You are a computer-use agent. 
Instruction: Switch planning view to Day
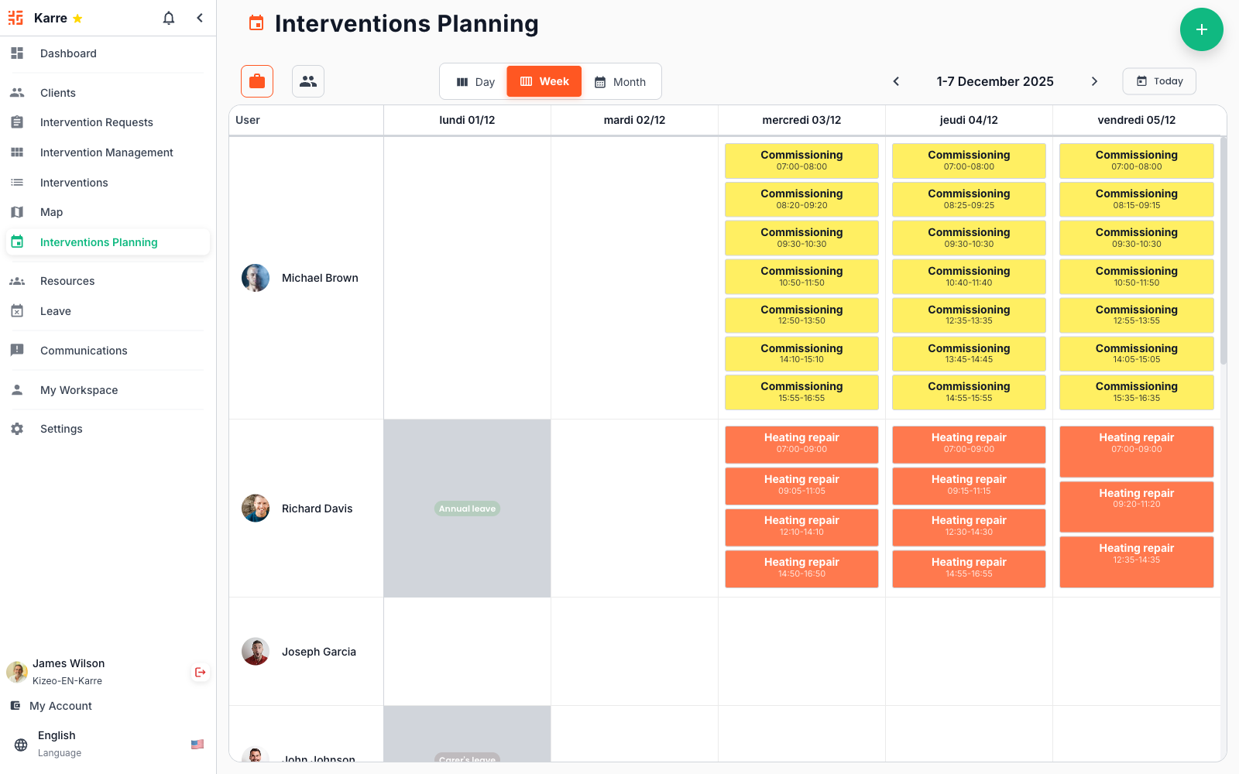click(475, 80)
